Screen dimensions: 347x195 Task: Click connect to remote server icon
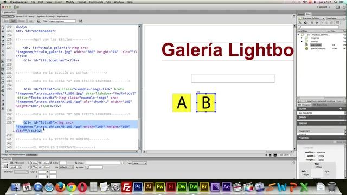click(x=300, y=23)
